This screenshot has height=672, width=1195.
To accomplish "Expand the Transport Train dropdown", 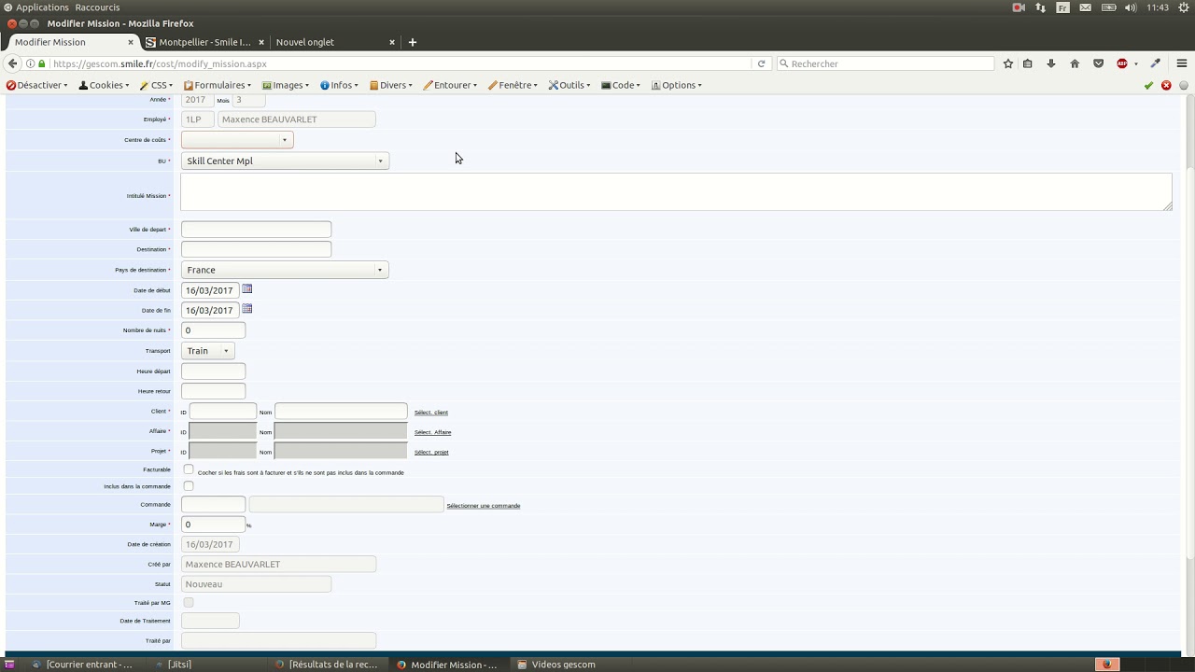I will tap(208, 351).
